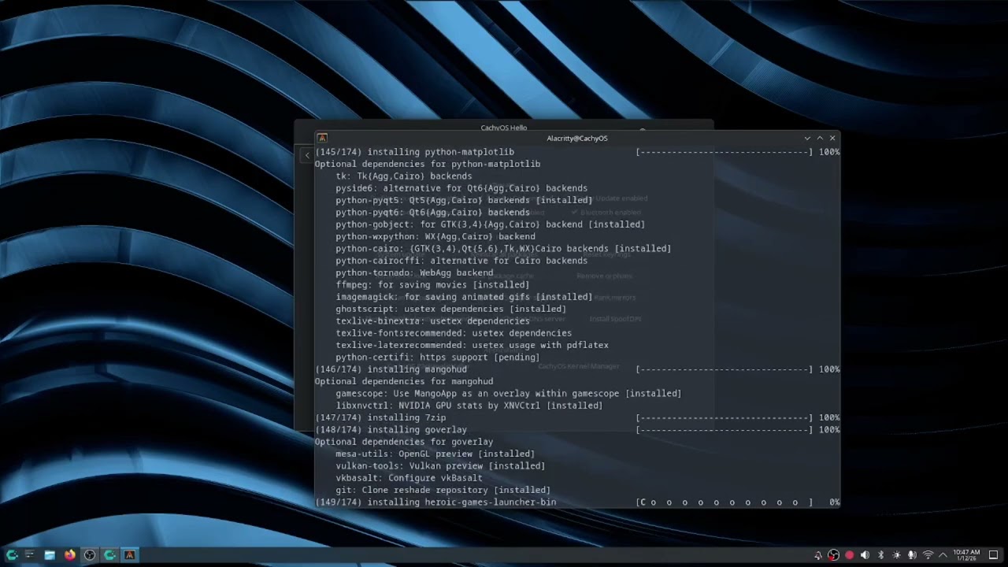Click the 'texlive-binextra' dependency line
This screenshot has width=1008, height=567.
point(432,321)
